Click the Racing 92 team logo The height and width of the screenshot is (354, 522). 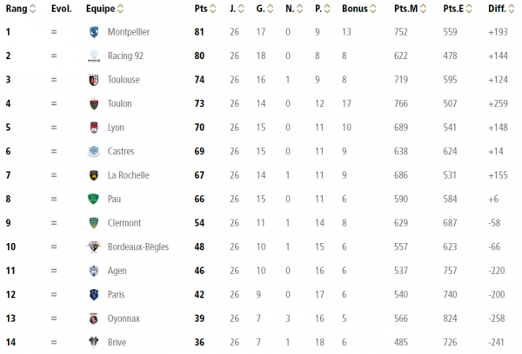tap(94, 56)
